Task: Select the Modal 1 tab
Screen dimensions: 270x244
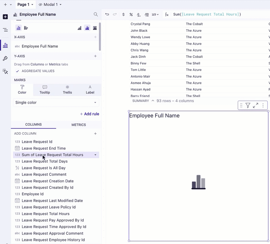Action: click(50, 5)
